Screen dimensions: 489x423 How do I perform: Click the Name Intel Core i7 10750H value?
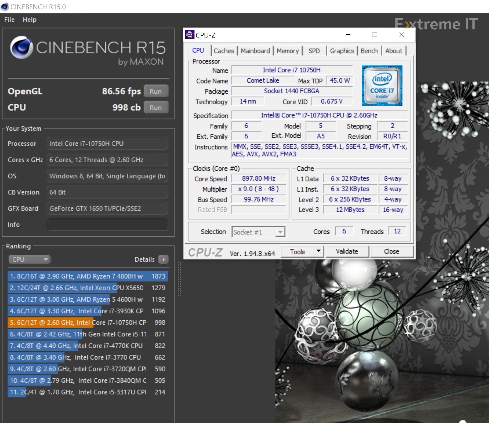[292, 70]
